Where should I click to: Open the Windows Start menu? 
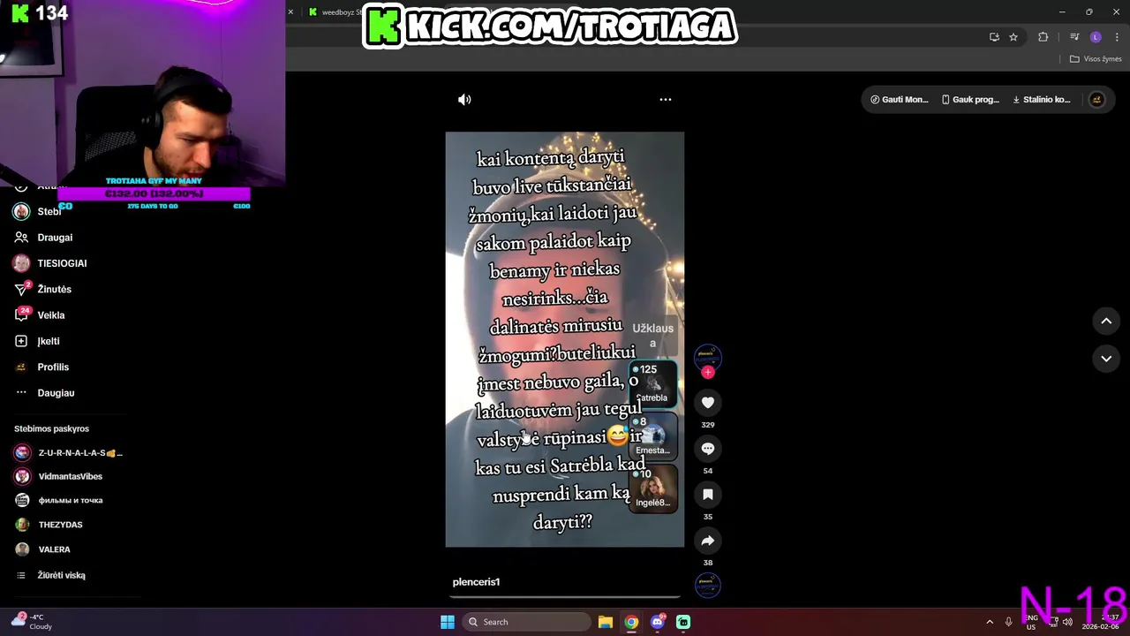[448, 622]
